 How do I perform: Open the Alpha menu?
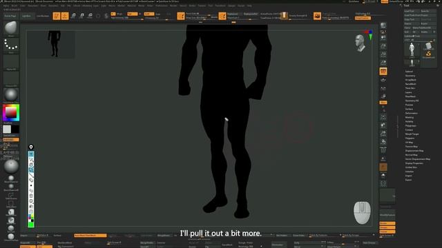click(6, 6)
